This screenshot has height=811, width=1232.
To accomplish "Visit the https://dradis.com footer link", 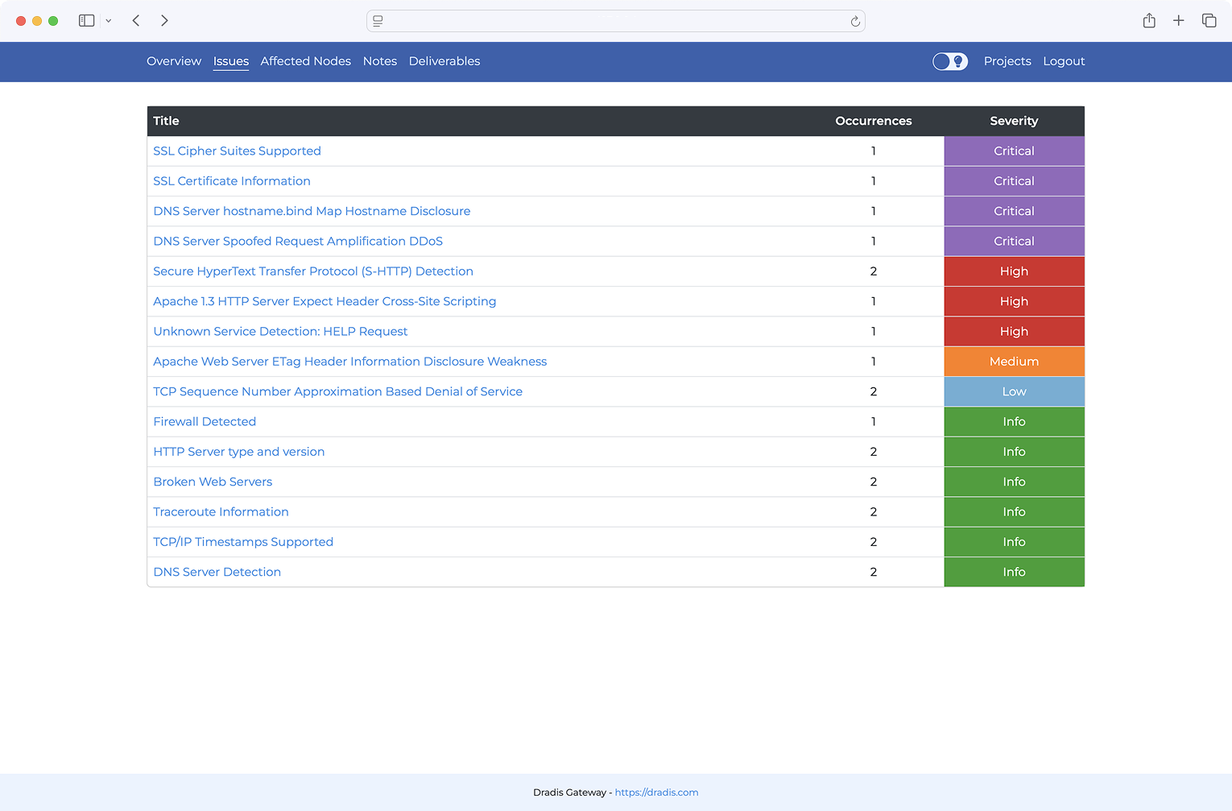I will point(656,792).
